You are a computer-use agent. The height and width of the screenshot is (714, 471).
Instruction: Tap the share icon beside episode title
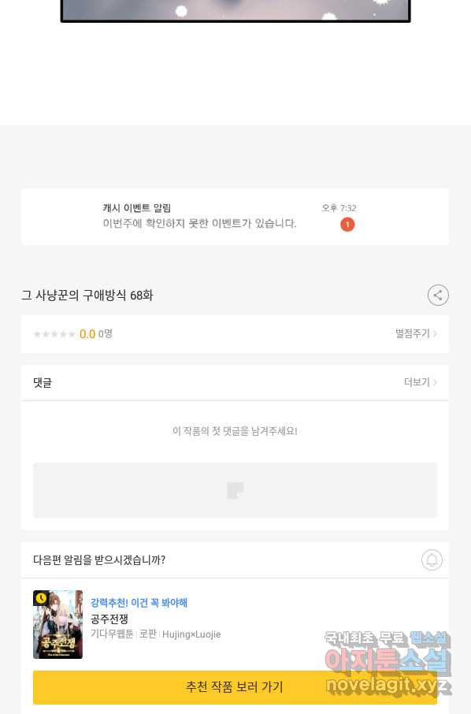[x=438, y=295]
